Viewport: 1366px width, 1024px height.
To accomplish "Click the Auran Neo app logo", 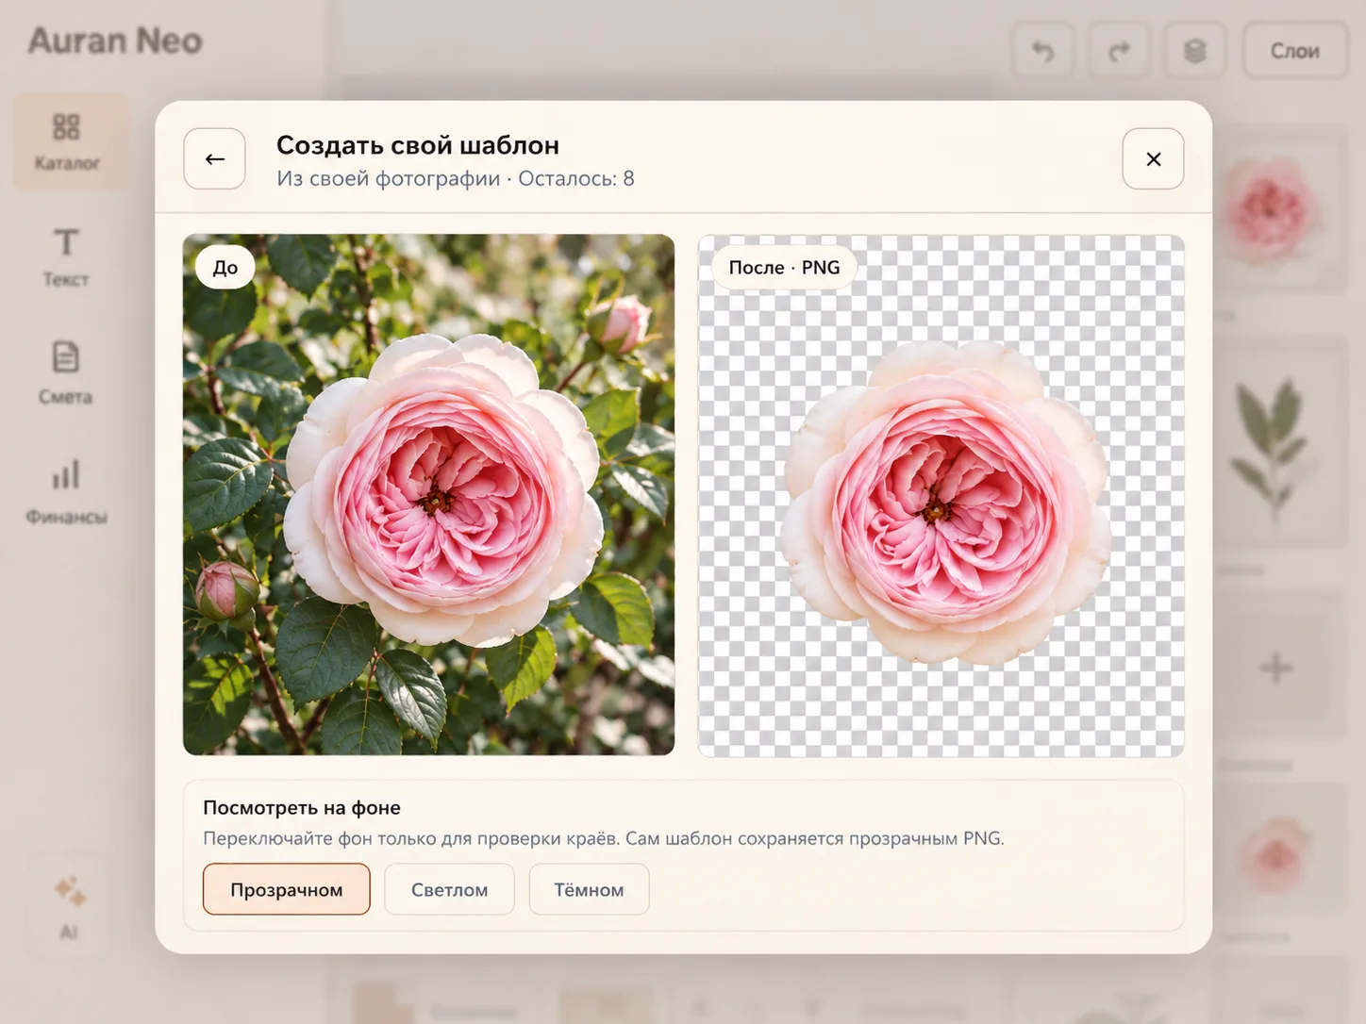I will [x=115, y=41].
